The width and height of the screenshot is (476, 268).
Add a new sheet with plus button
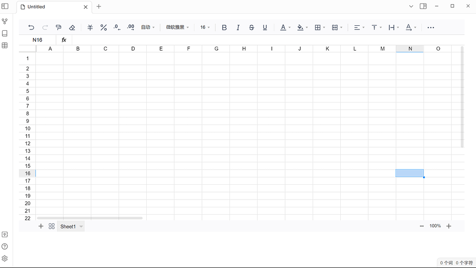(x=41, y=226)
